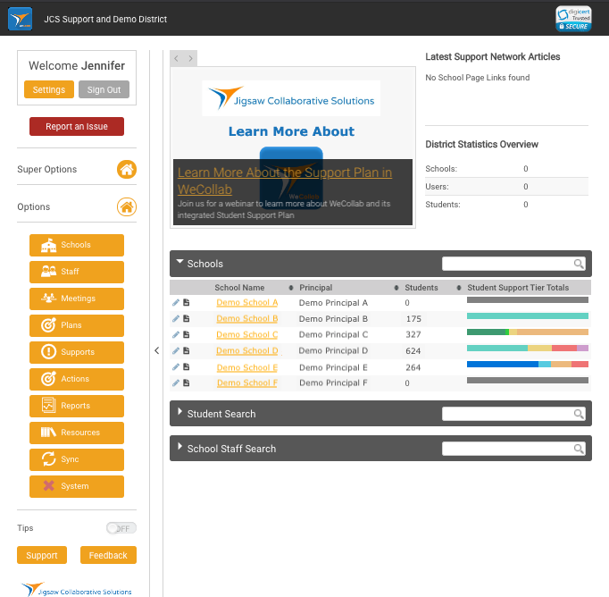Expand the School Staff Search panel
The height and width of the screenshot is (597, 609).
coord(180,448)
